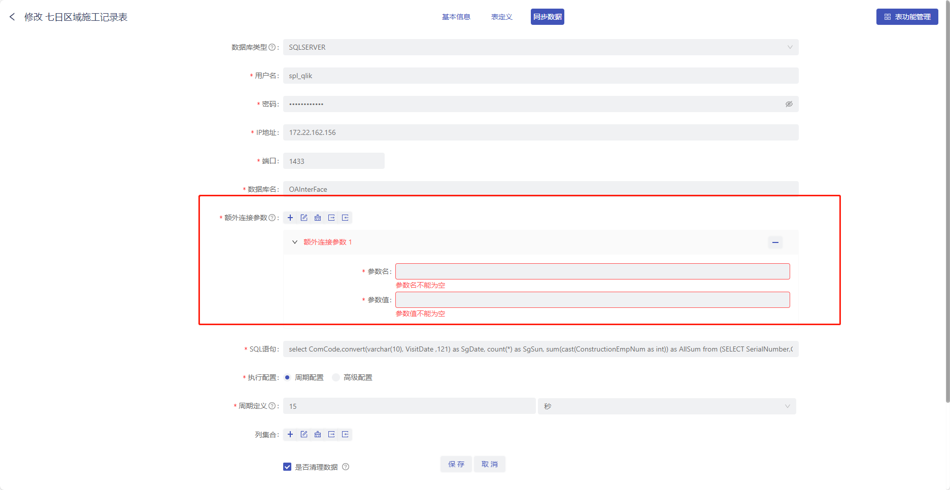Click the edit icon for 额外连接参数

pyautogui.click(x=304, y=218)
